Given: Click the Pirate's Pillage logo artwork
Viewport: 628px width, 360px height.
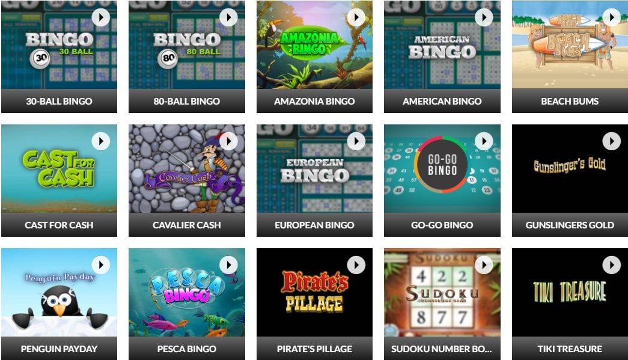Looking at the screenshot, I should 314,291.
